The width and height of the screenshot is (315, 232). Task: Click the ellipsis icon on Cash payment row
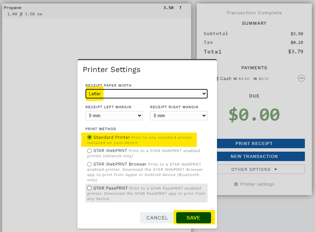(301, 78)
